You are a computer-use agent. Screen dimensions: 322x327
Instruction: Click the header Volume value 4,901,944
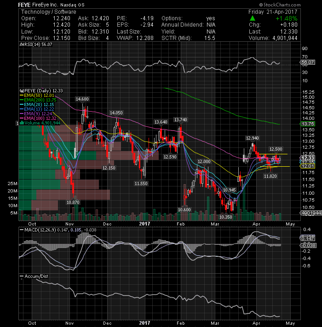point(285,38)
